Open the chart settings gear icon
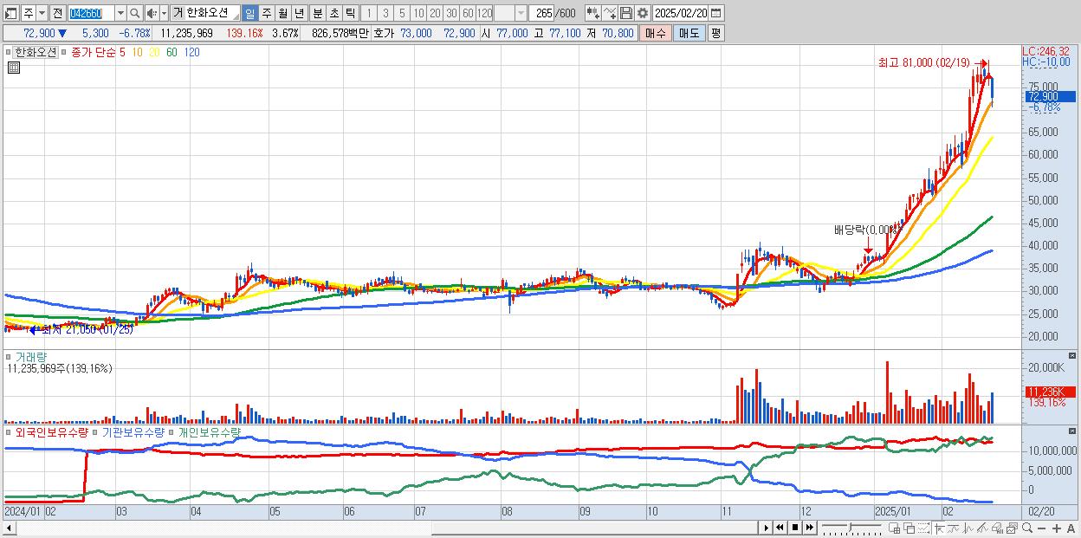The height and width of the screenshot is (538, 1081). coord(642,13)
